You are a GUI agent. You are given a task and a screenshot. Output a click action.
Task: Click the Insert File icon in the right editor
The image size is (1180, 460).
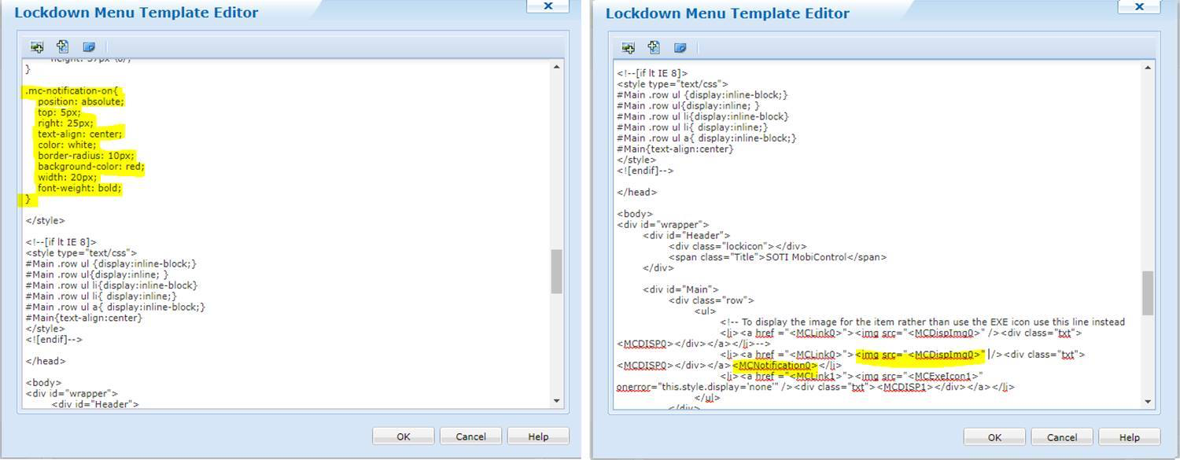655,47
